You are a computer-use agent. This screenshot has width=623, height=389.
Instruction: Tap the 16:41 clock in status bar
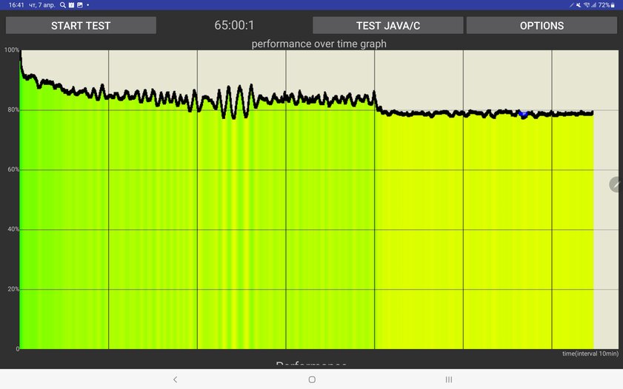tap(16, 5)
